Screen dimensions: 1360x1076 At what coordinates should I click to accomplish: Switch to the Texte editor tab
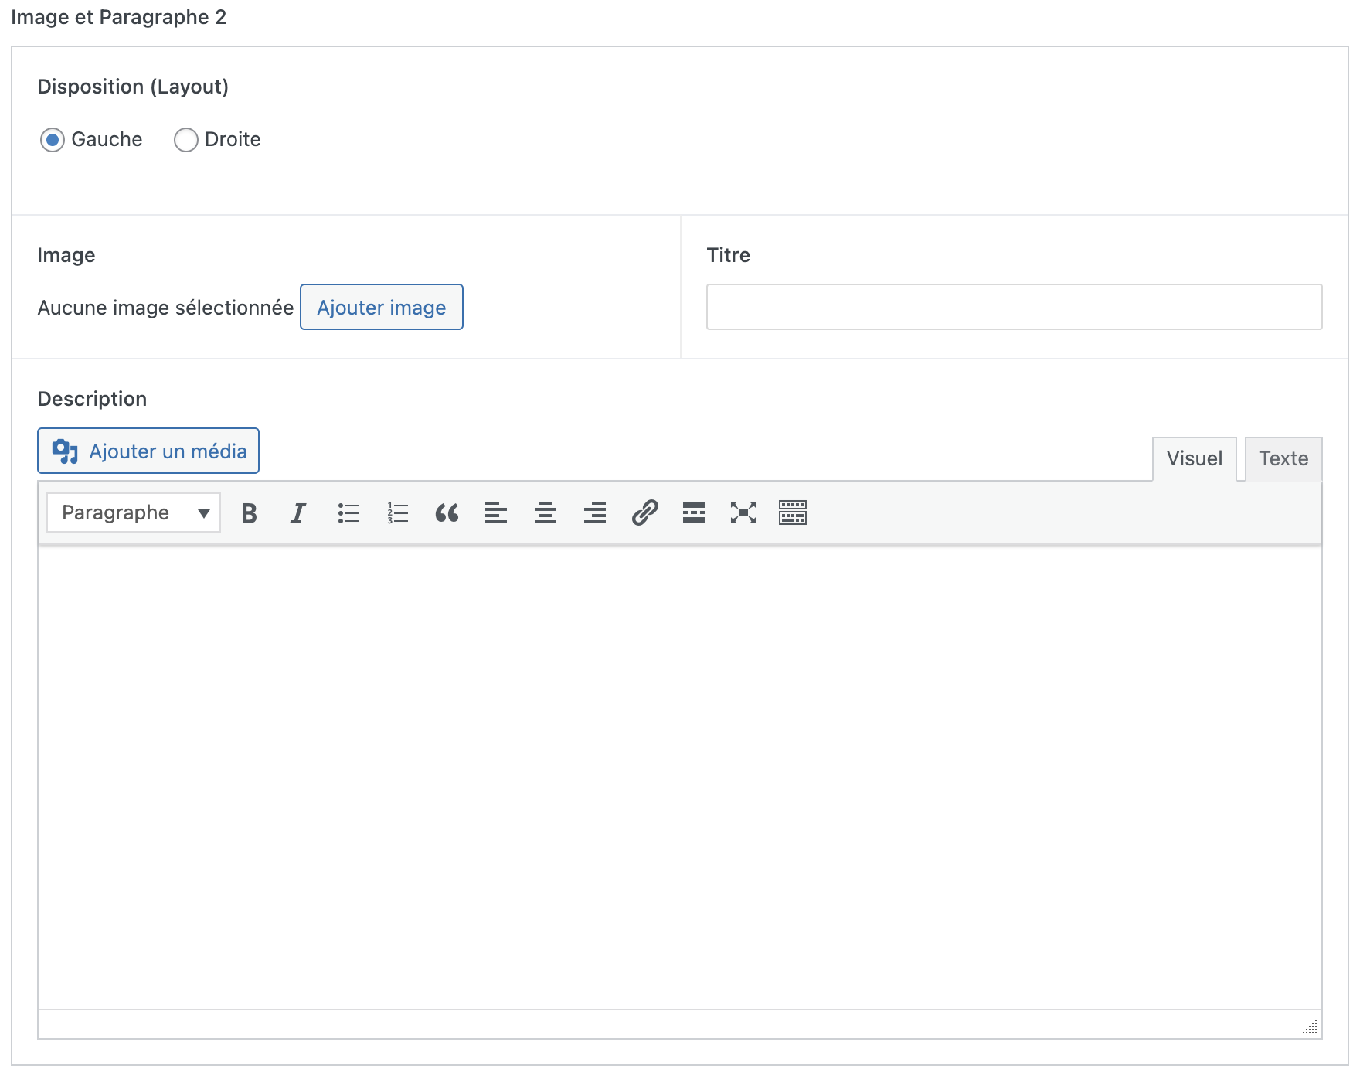tap(1283, 459)
